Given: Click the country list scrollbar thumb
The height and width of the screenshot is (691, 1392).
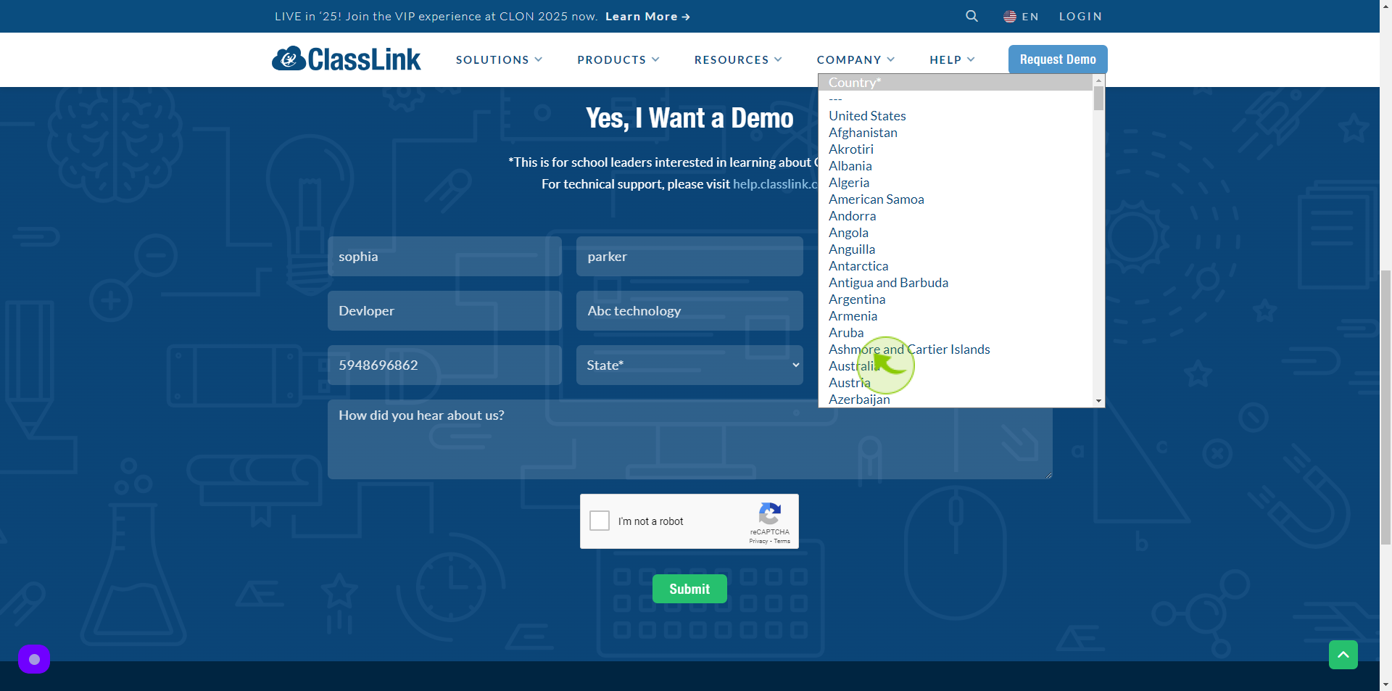Looking at the screenshot, I should tap(1098, 99).
